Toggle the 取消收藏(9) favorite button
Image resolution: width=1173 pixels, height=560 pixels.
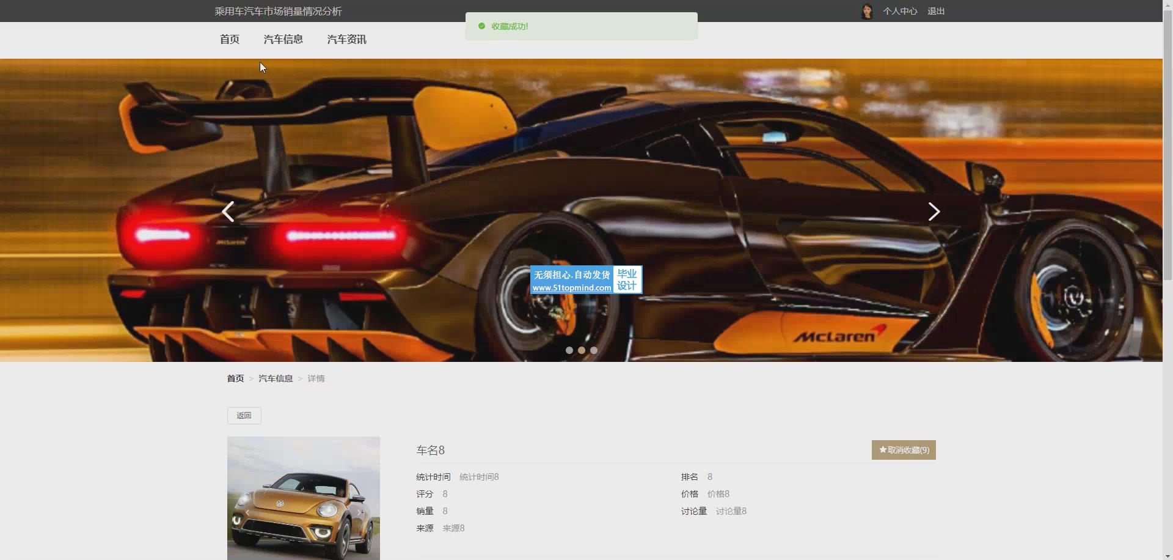(903, 450)
